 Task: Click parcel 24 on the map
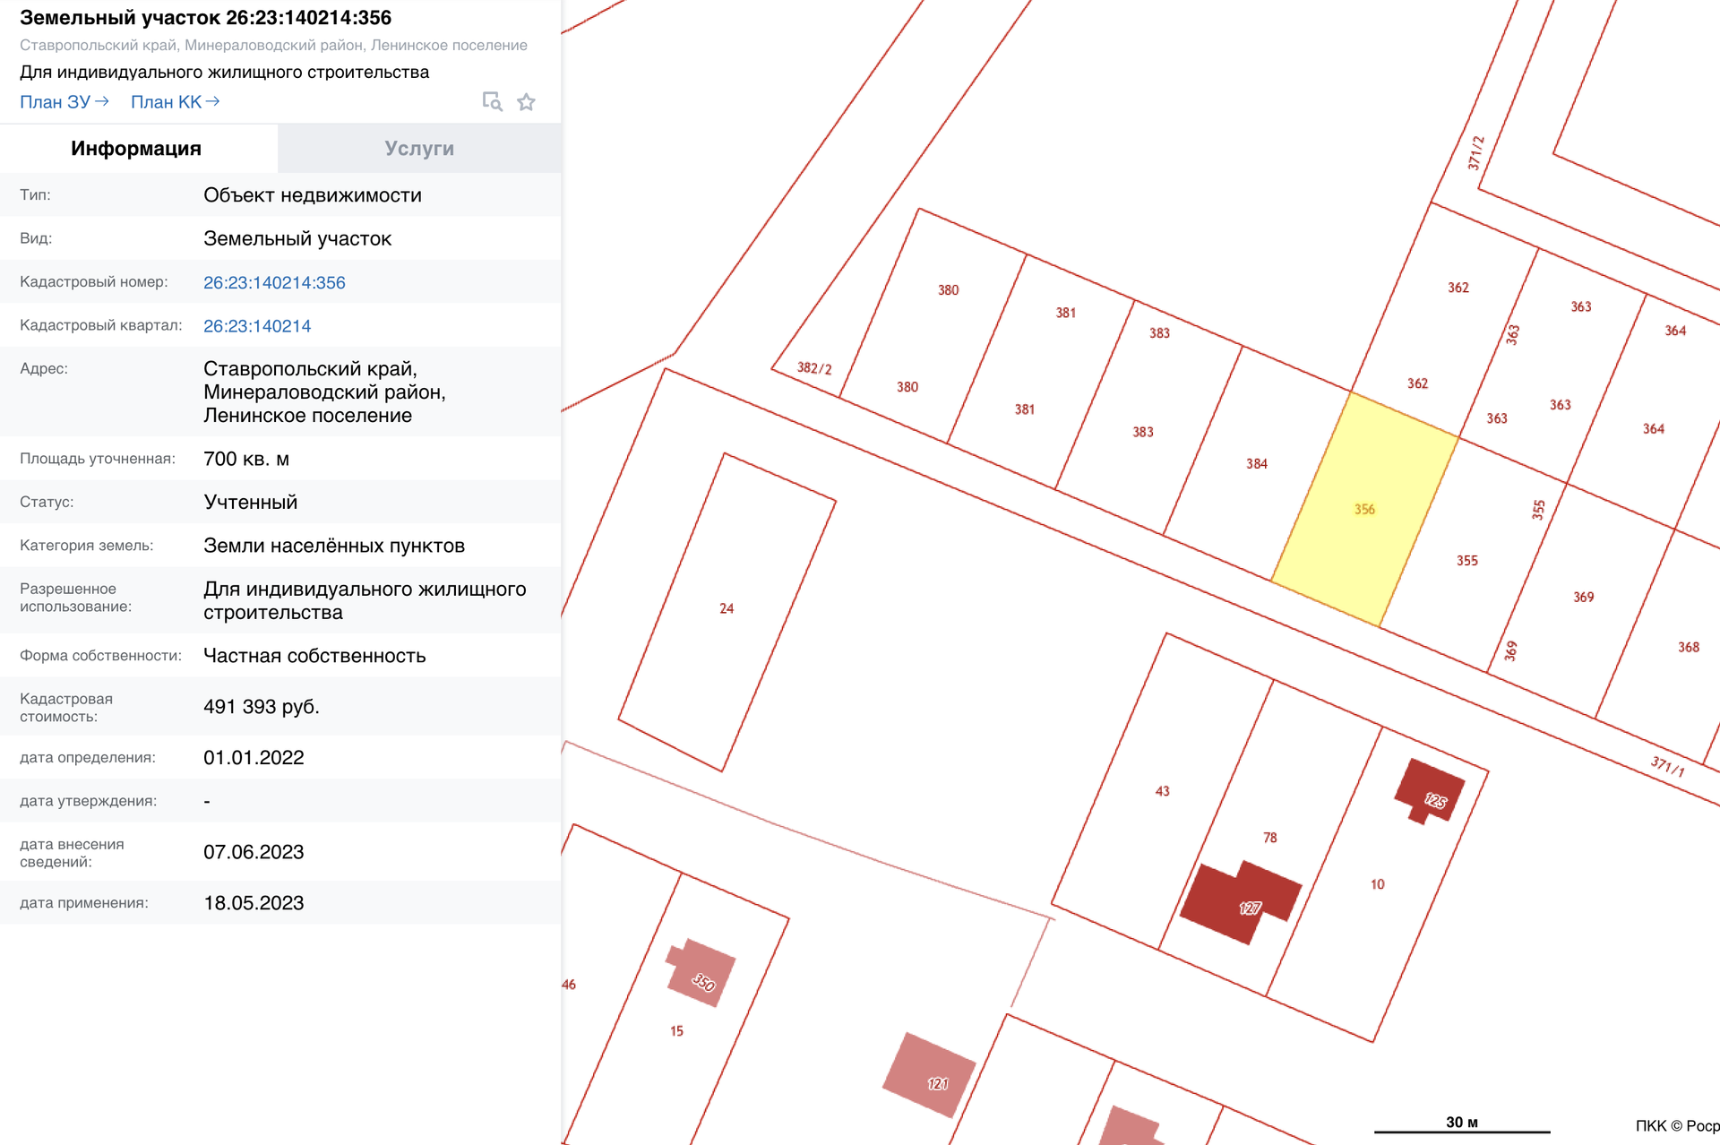click(x=727, y=609)
